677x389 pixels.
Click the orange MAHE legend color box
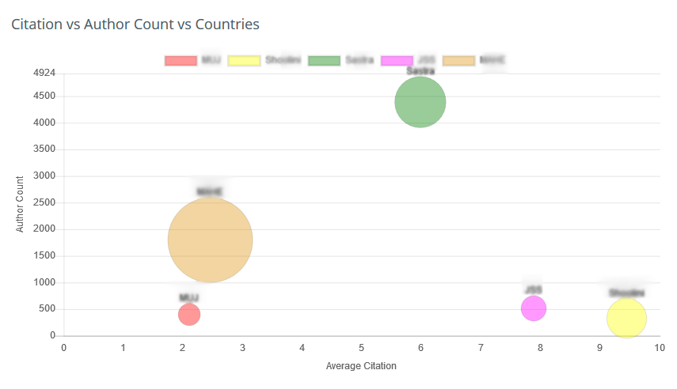coord(458,61)
